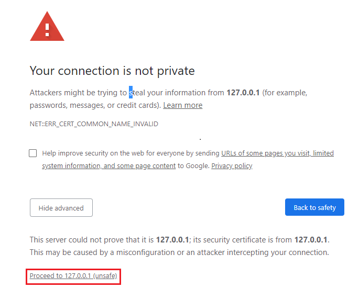The height and width of the screenshot is (288, 359).
Task: Click the "Your connection is not private" heading
Action: click(x=112, y=71)
